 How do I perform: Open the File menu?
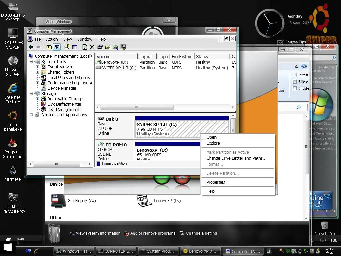click(x=38, y=39)
